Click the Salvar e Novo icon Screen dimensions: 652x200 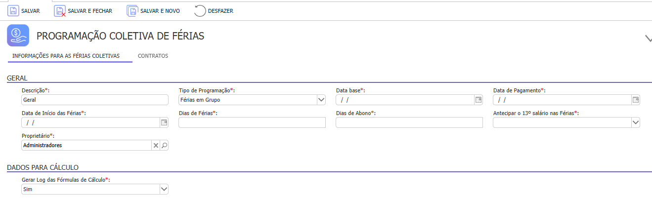coord(132,11)
